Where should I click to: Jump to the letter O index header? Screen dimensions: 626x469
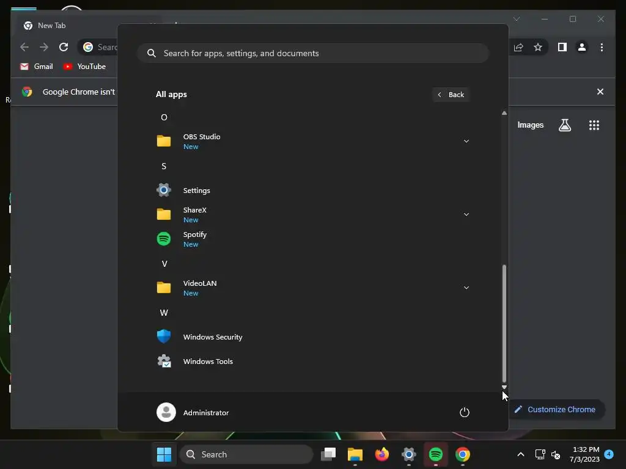[x=164, y=117]
